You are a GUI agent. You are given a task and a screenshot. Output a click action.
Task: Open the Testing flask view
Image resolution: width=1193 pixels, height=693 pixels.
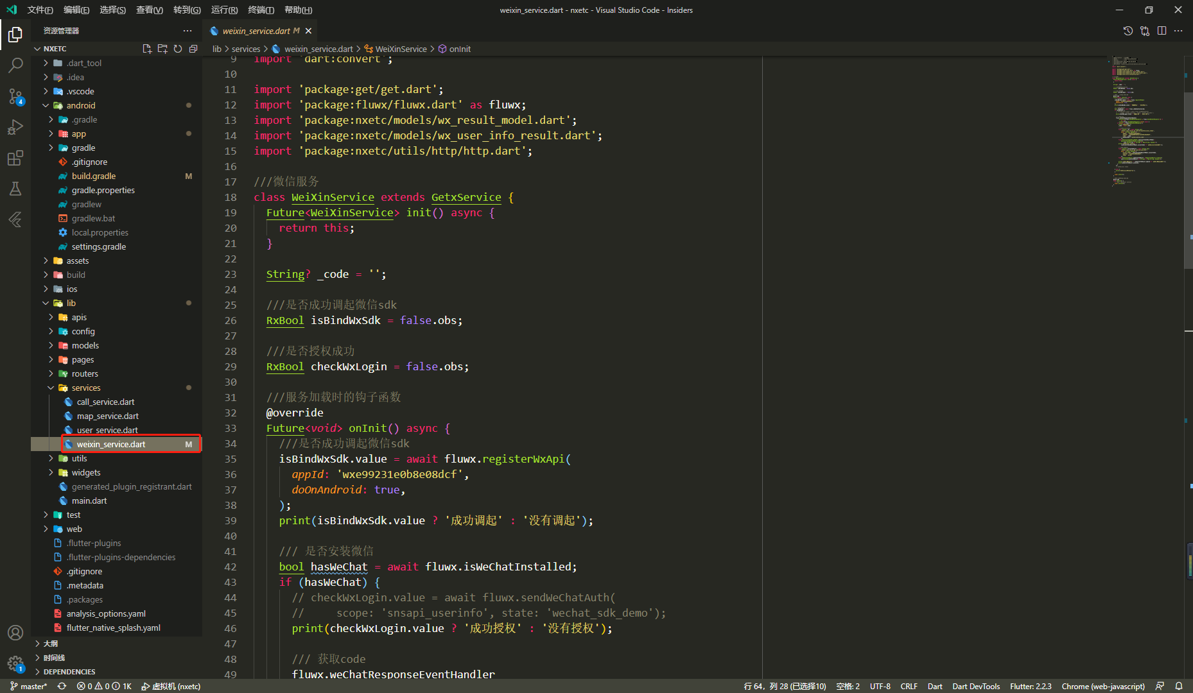point(15,189)
